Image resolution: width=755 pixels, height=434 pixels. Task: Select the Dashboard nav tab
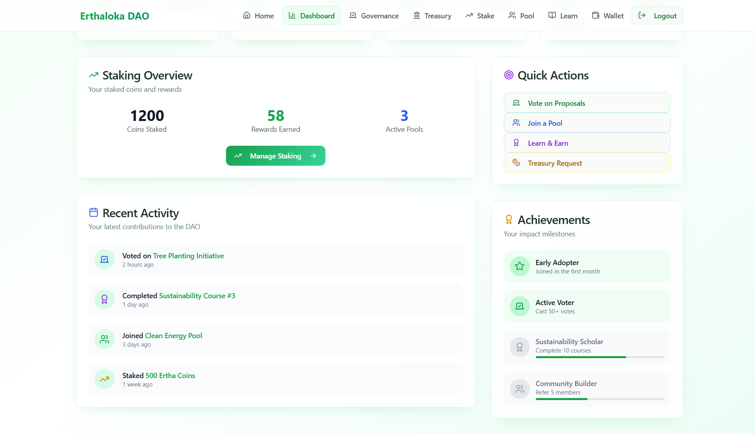[311, 16]
